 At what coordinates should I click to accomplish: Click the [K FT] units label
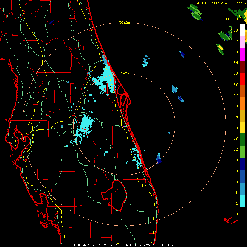pos(232,19)
